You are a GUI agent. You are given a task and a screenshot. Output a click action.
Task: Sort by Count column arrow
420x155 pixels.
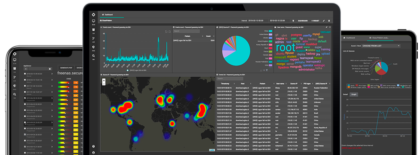(214, 36)
